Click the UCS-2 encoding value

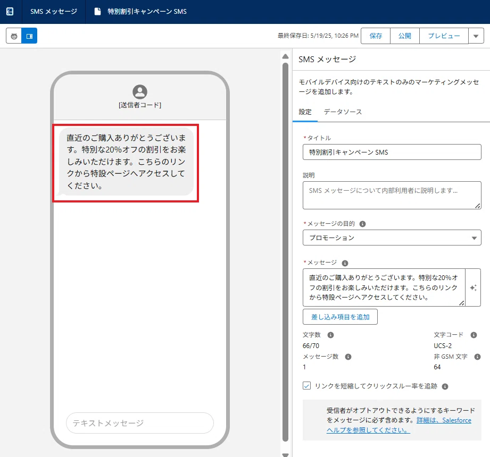(x=443, y=346)
